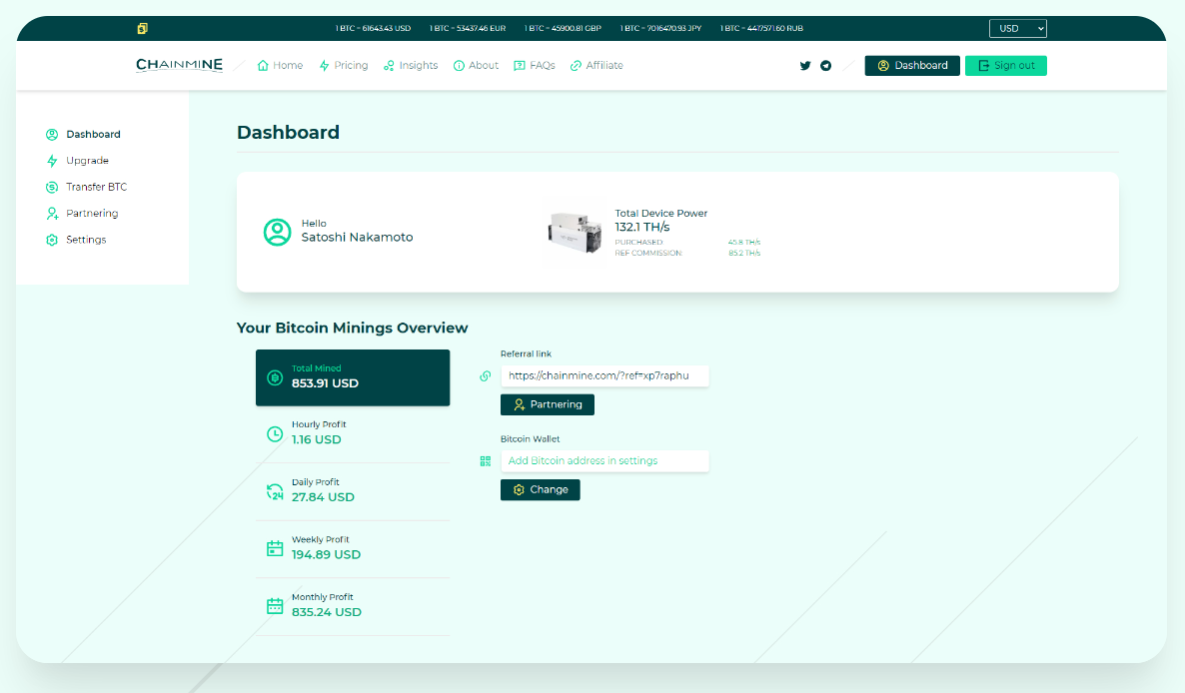Click the Dashboard button in the header

tap(912, 66)
